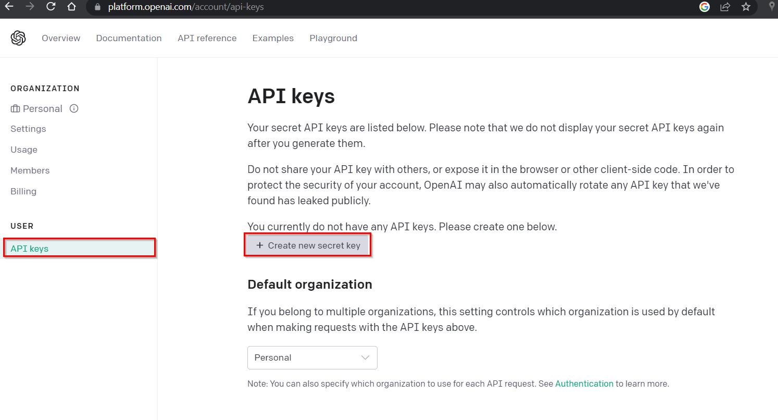Click the browser back arrow
Screen dimensions: 778x420
pyautogui.click(x=8, y=7)
